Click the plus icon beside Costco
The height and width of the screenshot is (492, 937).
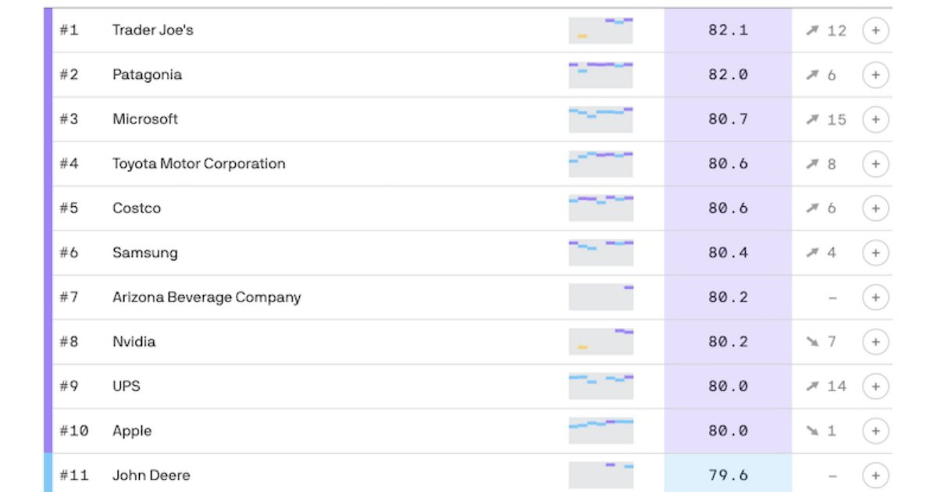pyautogui.click(x=875, y=209)
